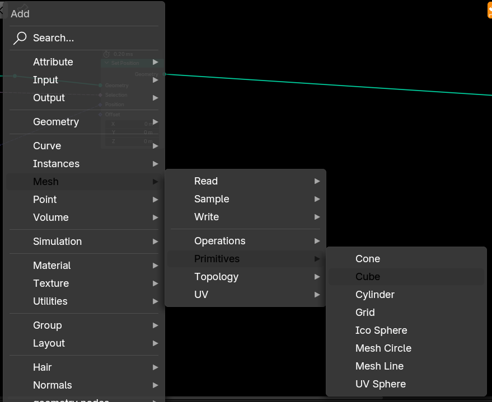The height and width of the screenshot is (402, 492).
Task: Open the Simulation category
Action: click(x=84, y=242)
